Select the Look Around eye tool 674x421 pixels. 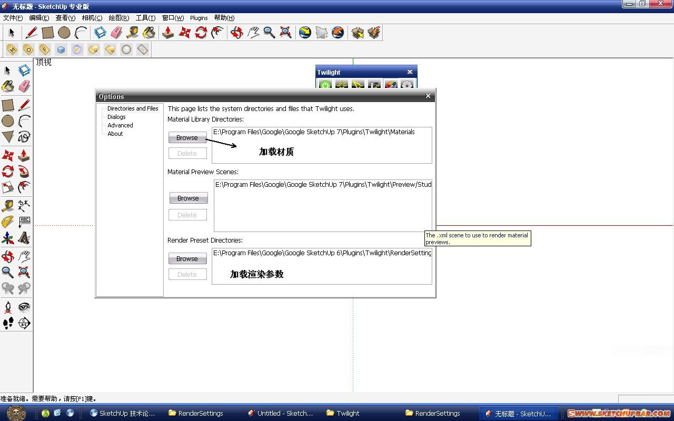coord(24,307)
